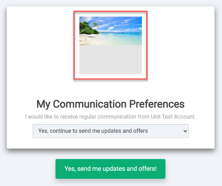Click 'Yes, send me updates and offers!' button
The image size is (222, 186).
[x=110, y=169]
